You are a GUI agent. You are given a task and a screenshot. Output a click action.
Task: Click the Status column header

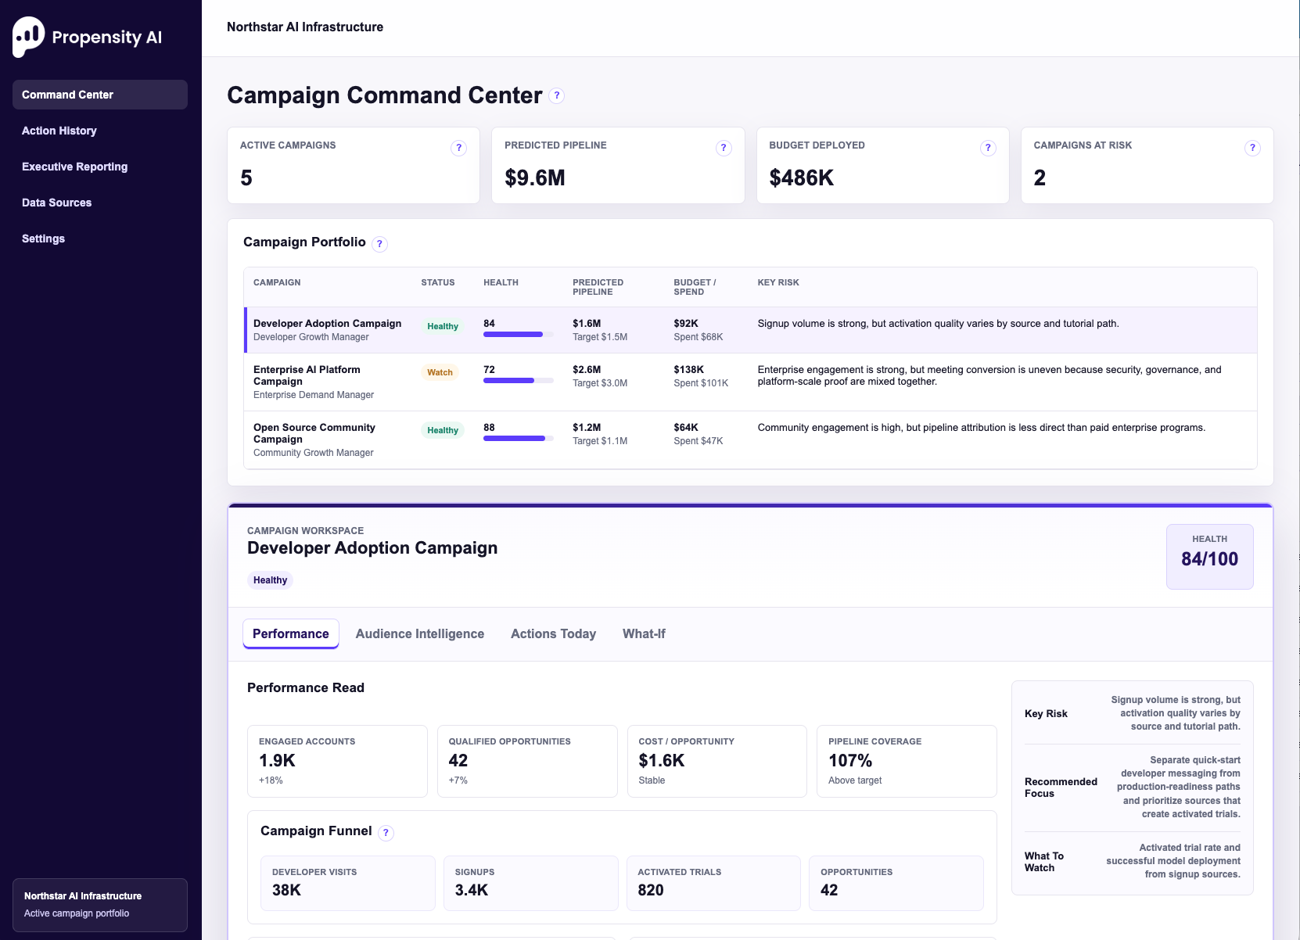coord(438,282)
